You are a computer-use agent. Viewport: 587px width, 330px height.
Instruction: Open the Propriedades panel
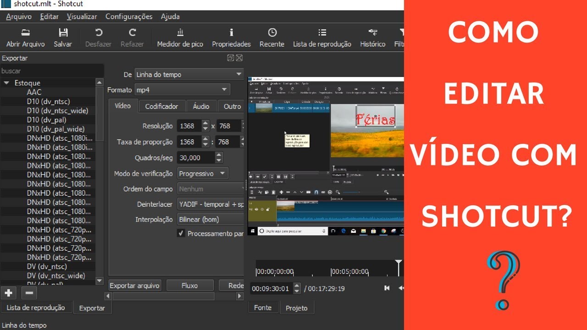(x=231, y=38)
